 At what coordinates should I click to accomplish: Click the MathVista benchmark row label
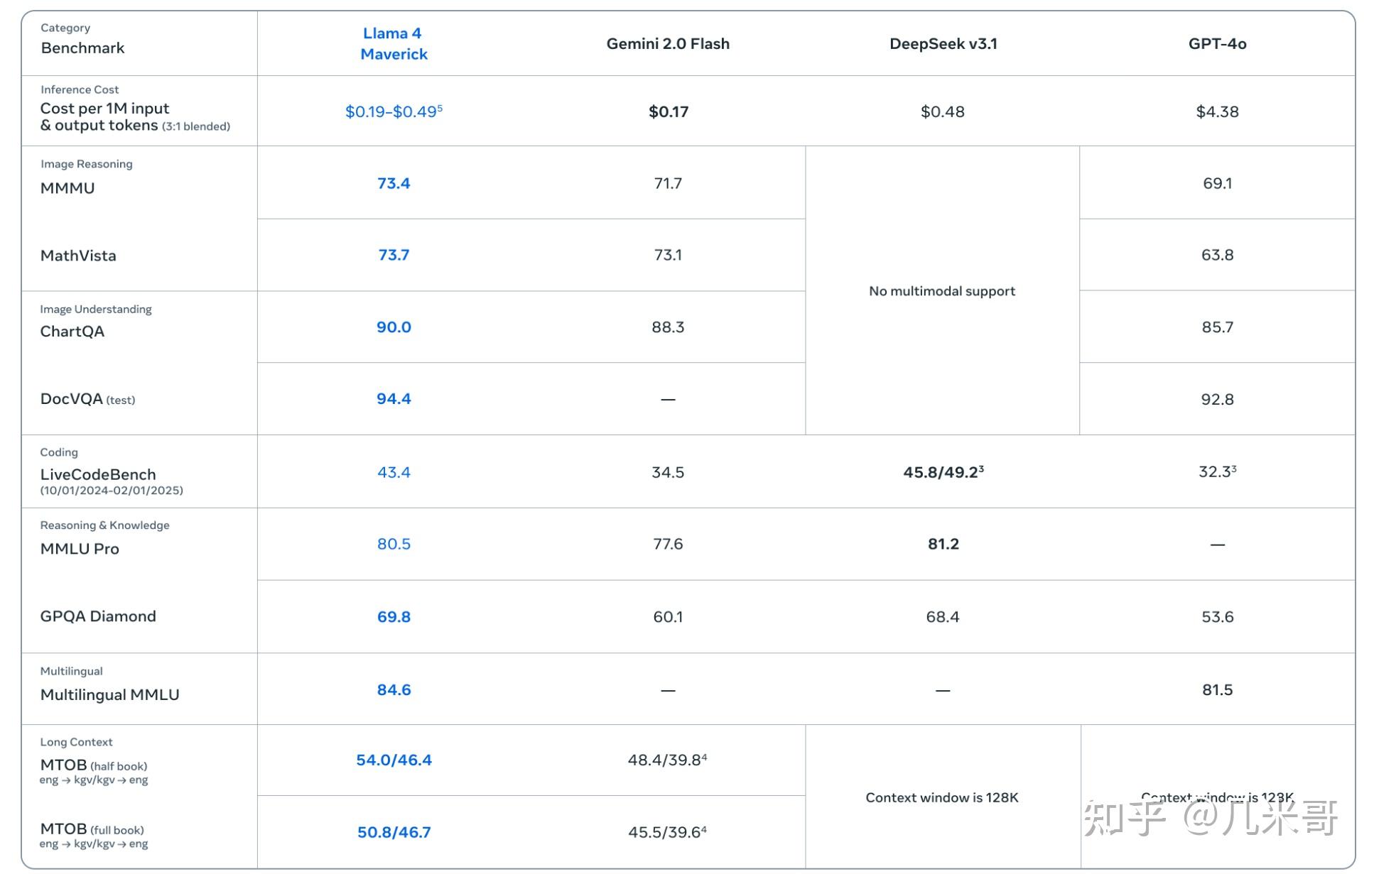pyautogui.click(x=78, y=256)
